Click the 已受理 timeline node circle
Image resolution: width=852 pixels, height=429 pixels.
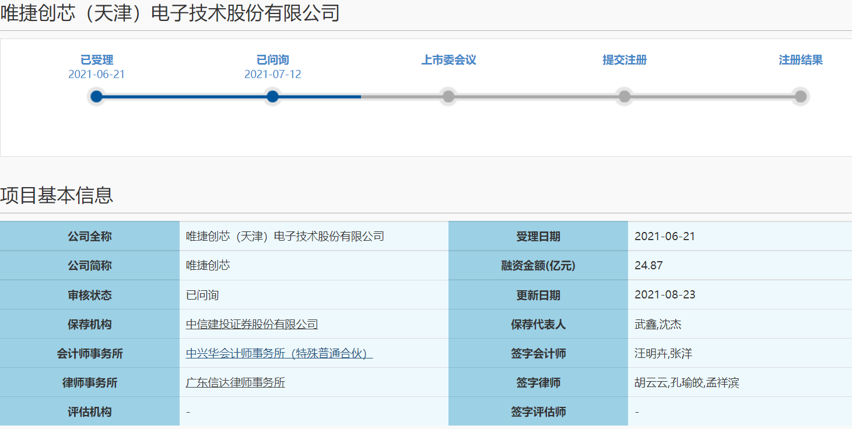(x=97, y=97)
